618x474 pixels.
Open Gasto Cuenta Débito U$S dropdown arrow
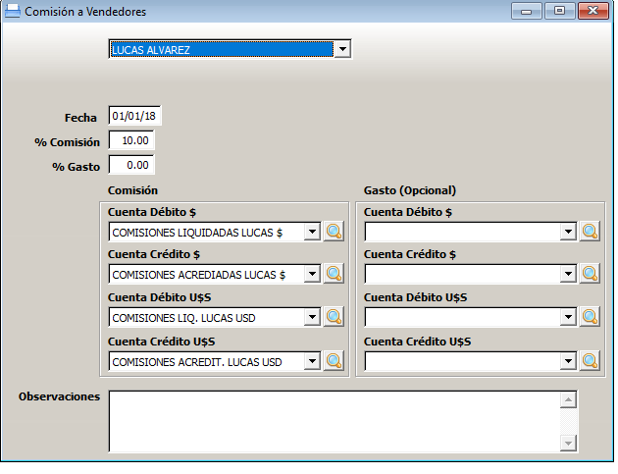(x=568, y=317)
